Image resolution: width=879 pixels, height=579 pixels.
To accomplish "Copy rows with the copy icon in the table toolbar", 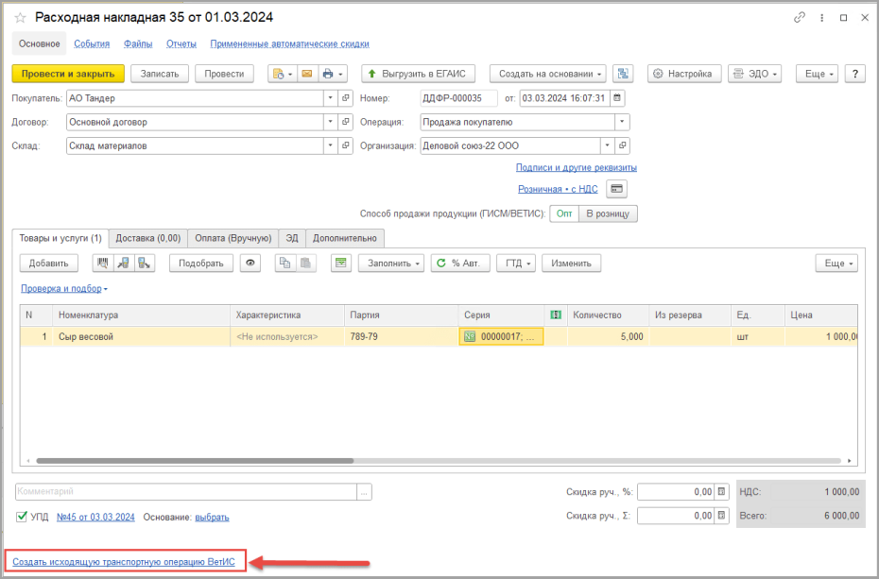I will [x=284, y=264].
